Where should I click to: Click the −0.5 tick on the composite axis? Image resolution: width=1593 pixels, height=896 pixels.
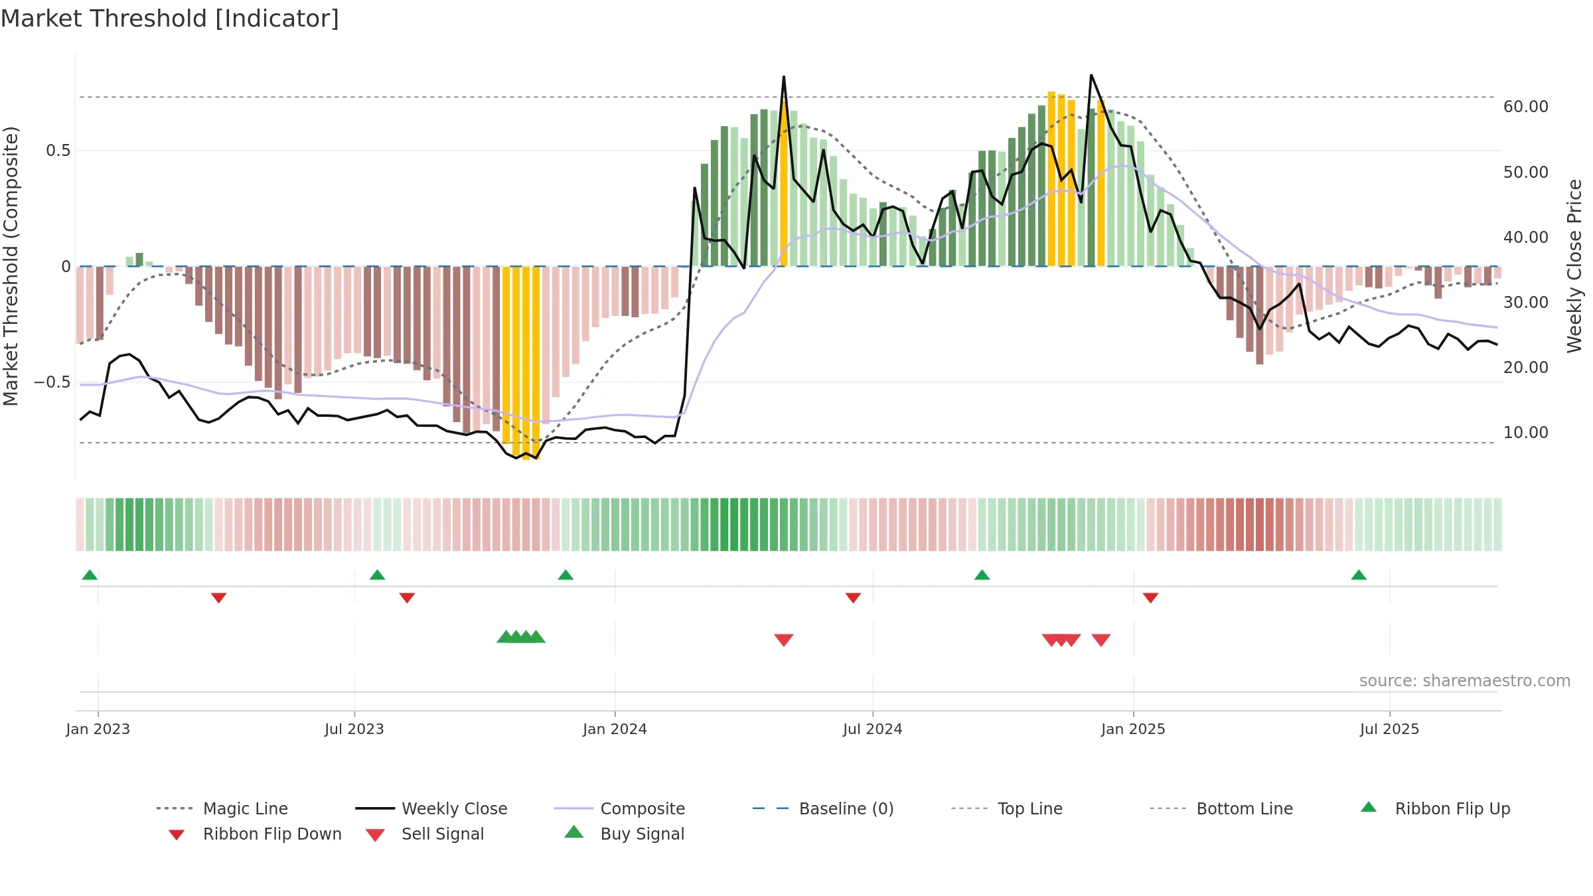click(x=52, y=382)
